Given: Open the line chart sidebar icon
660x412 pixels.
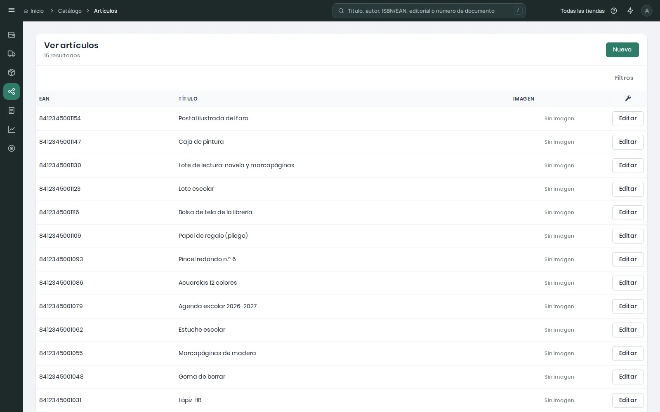Looking at the screenshot, I should coord(12,129).
